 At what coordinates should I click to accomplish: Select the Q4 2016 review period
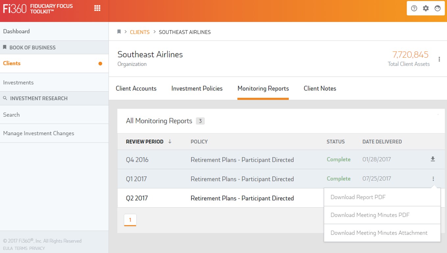137,160
